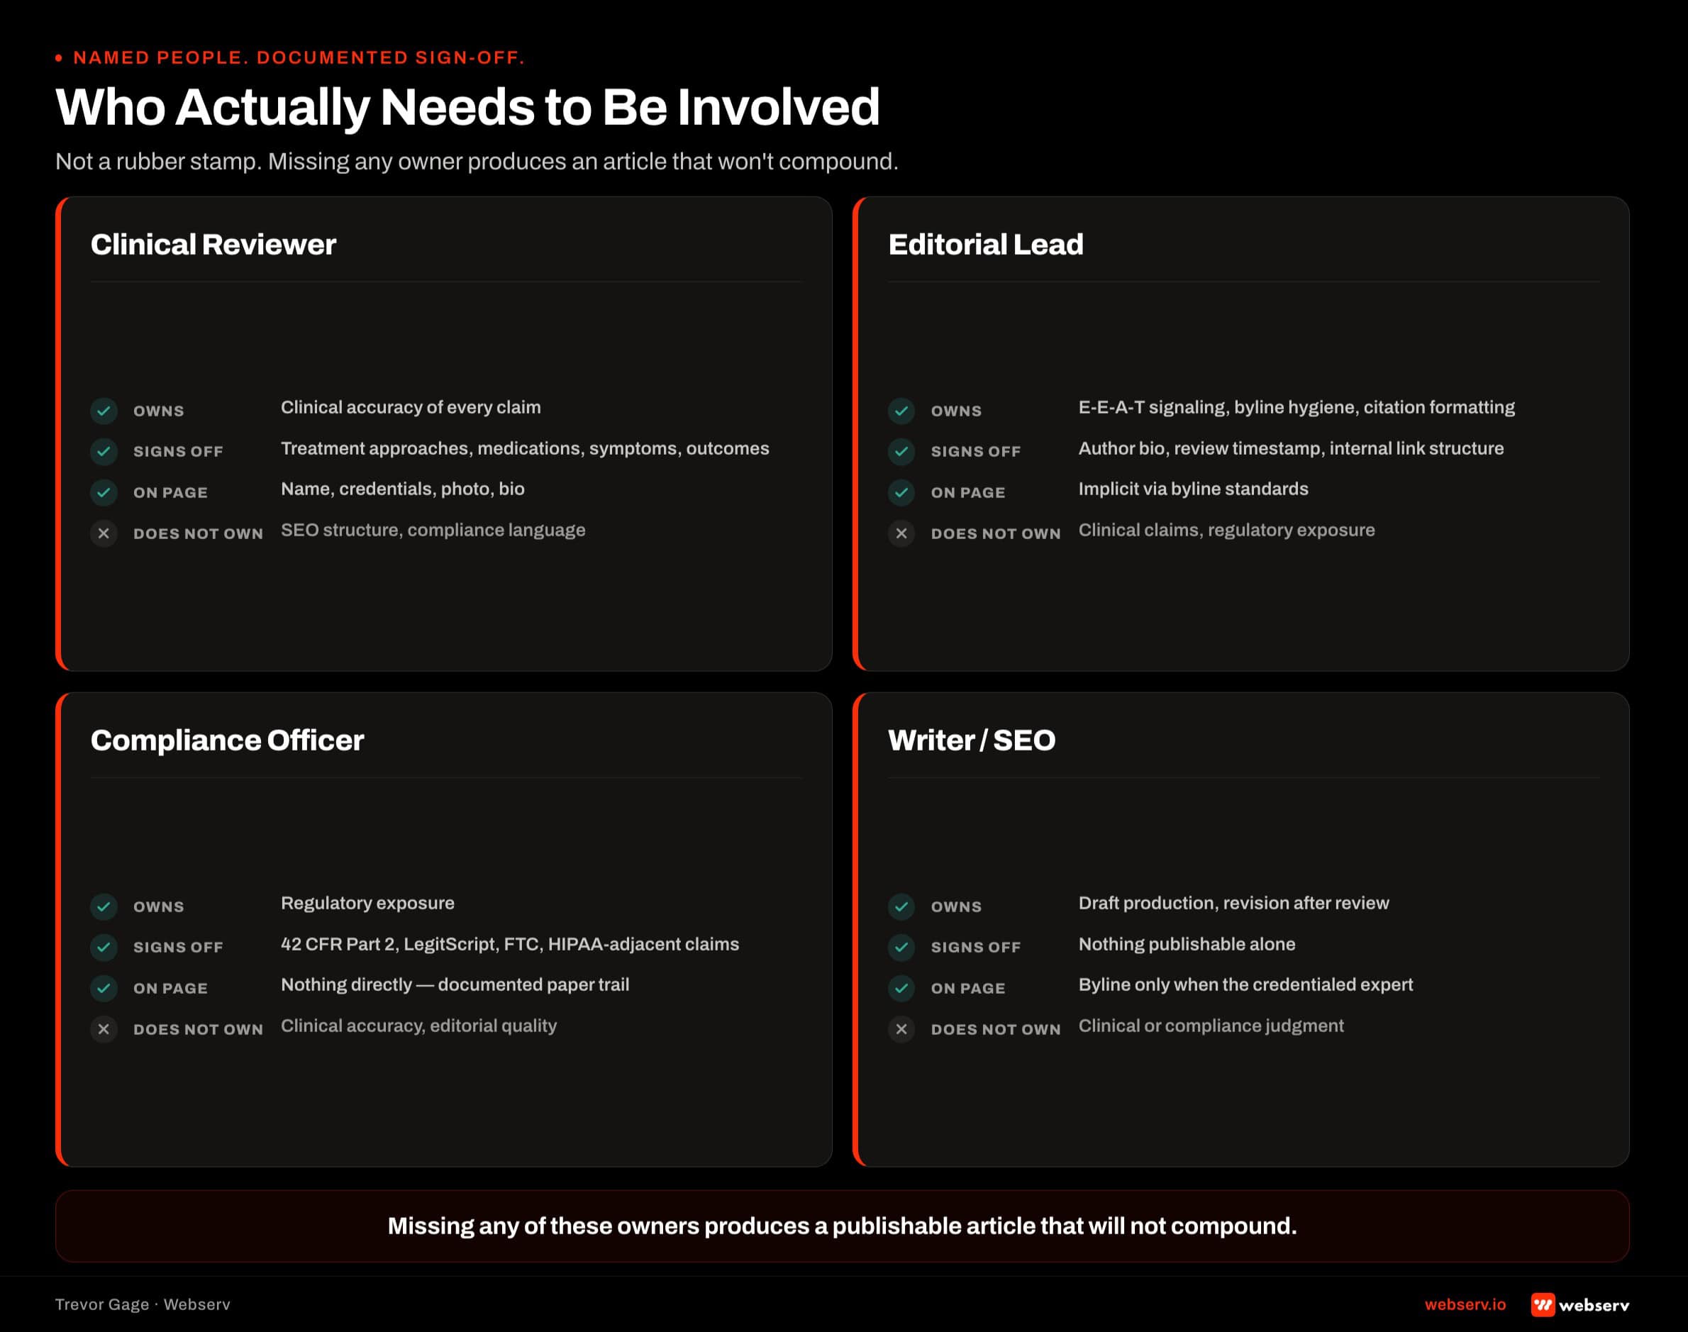Click Draft production, revision after review
1688x1332 pixels.
pos(1233,903)
